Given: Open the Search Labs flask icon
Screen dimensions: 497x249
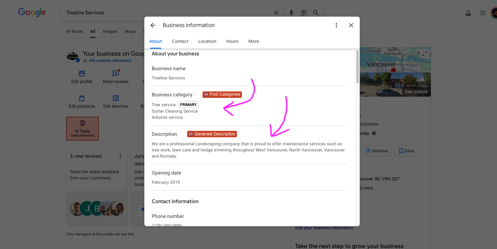Looking at the screenshot, I should (468, 13).
